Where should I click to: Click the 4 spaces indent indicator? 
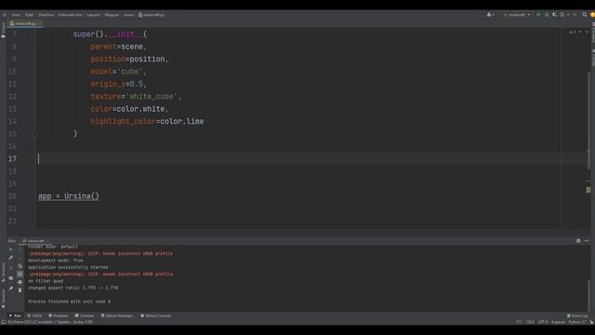coord(558,322)
